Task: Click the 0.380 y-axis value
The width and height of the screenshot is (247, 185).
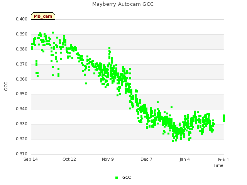Action: 22,49
